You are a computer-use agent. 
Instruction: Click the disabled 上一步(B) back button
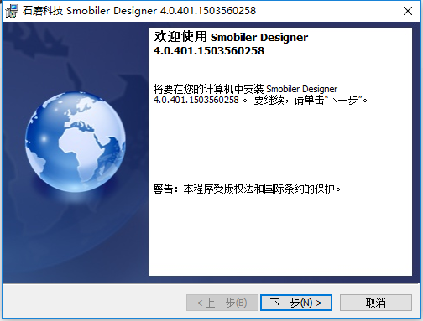pos(222,303)
